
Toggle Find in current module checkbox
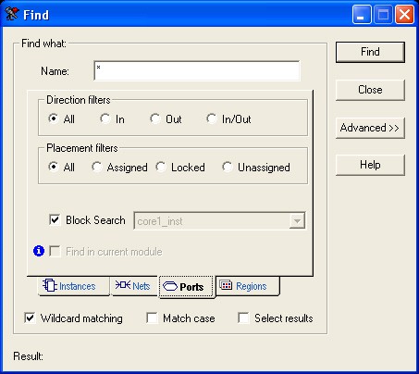click(x=55, y=251)
